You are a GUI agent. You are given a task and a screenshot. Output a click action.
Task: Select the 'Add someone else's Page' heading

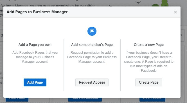click(92, 45)
